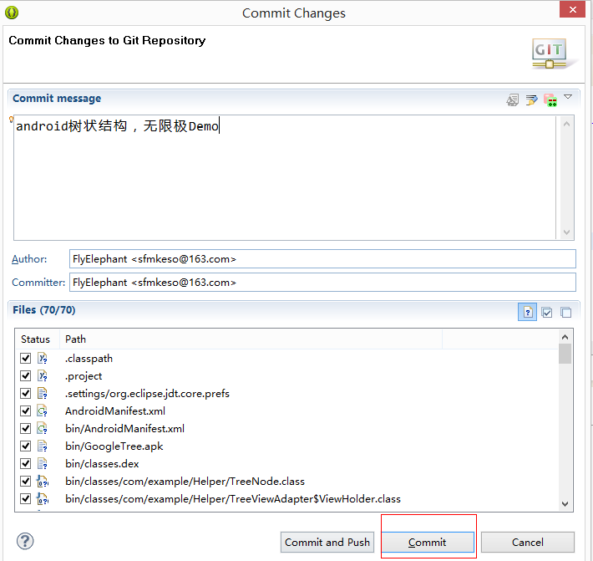This screenshot has width=593, height=561.
Task: Click the Committer input field
Action: click(x=322, y=283)
